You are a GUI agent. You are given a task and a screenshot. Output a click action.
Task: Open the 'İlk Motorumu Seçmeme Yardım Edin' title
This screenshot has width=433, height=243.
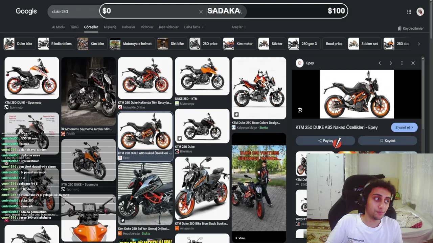pyautogui.click(x=87, y=129)
